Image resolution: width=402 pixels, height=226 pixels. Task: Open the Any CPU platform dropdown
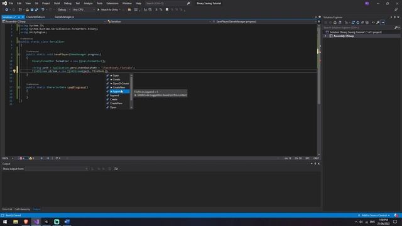click(84, 10)
